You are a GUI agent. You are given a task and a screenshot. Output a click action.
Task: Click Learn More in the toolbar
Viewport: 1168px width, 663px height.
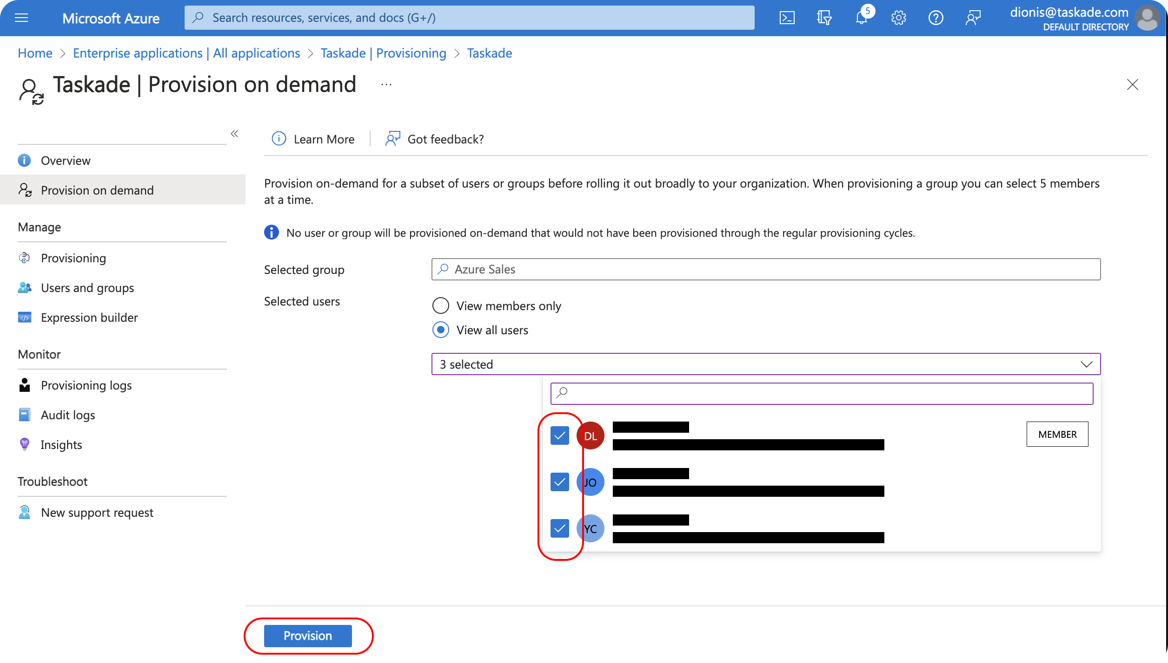tap(324, 139)
